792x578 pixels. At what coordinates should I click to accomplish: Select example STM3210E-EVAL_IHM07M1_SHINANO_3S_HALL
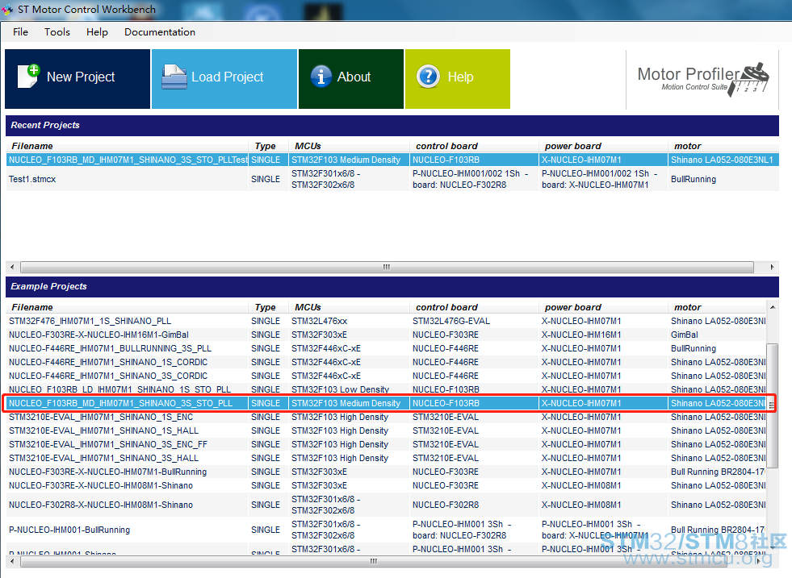(x=387, y=458)
